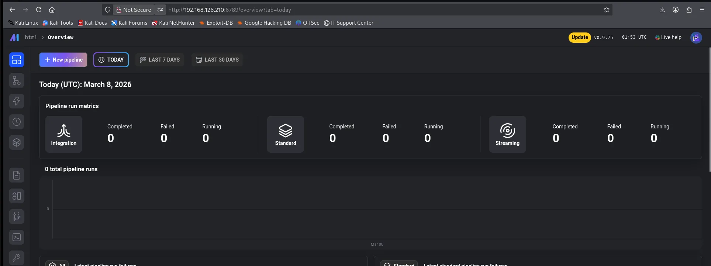Open the Overview dashboard sidebar icon
711x266 pixels.
(x=17, y=60)
